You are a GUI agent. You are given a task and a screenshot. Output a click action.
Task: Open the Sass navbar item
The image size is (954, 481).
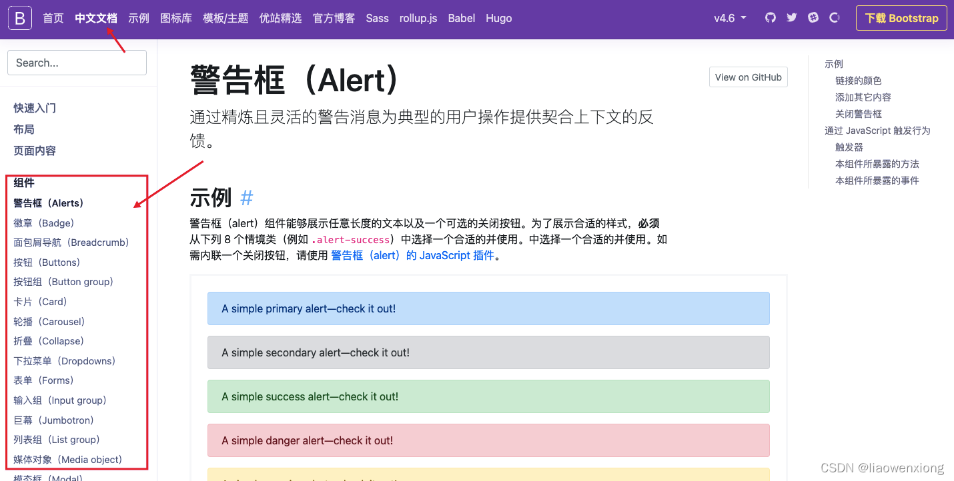377,18
